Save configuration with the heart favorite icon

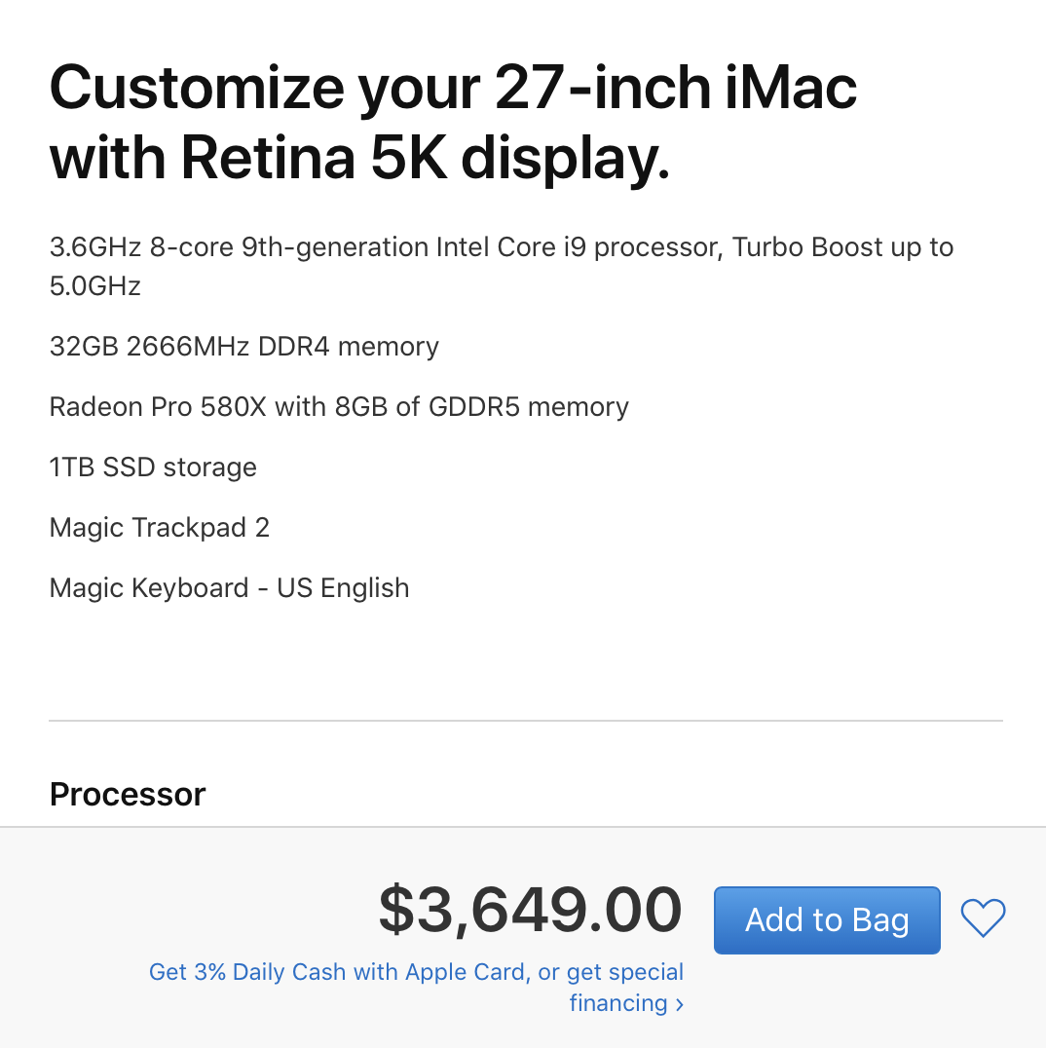[x=983, y=918]
